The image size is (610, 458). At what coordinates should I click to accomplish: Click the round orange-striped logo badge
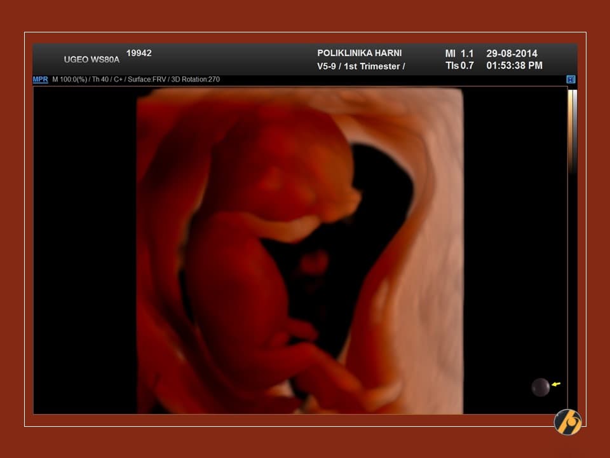(567, 422)
